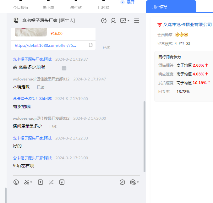Image resolution: width=213 pixels, height=203 pixels.
Task: Switch to the 用户信息 tab
Action: (x=171, y=7)
